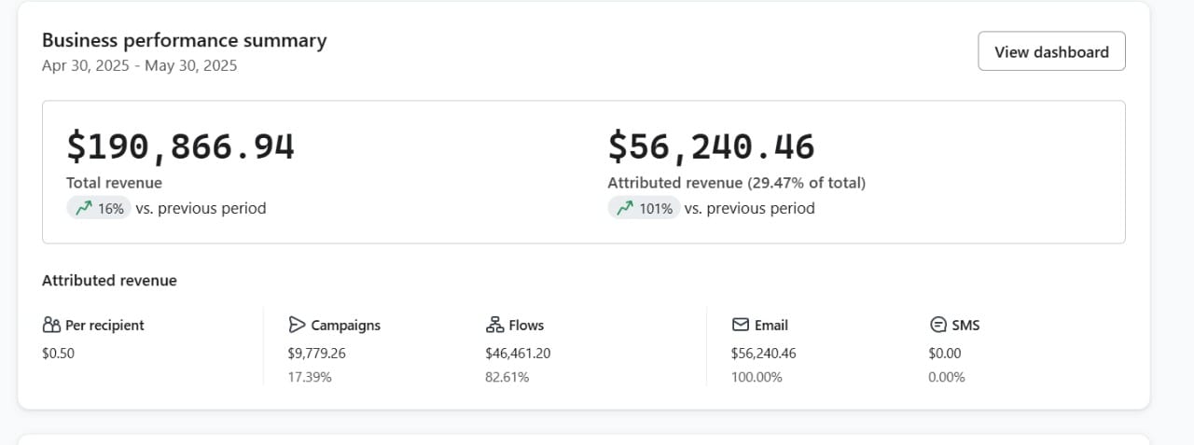The width and height of the screenshot is (1194, 445).
Task: Click the Flows label
Action: (x=526, y=325)
